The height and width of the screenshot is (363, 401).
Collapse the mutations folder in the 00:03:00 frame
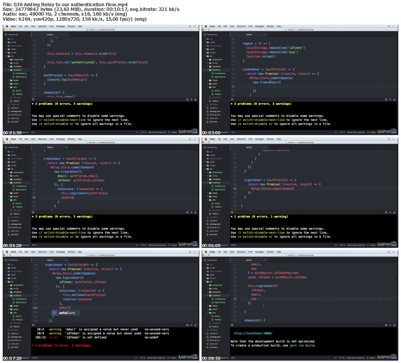coord(208,70)
